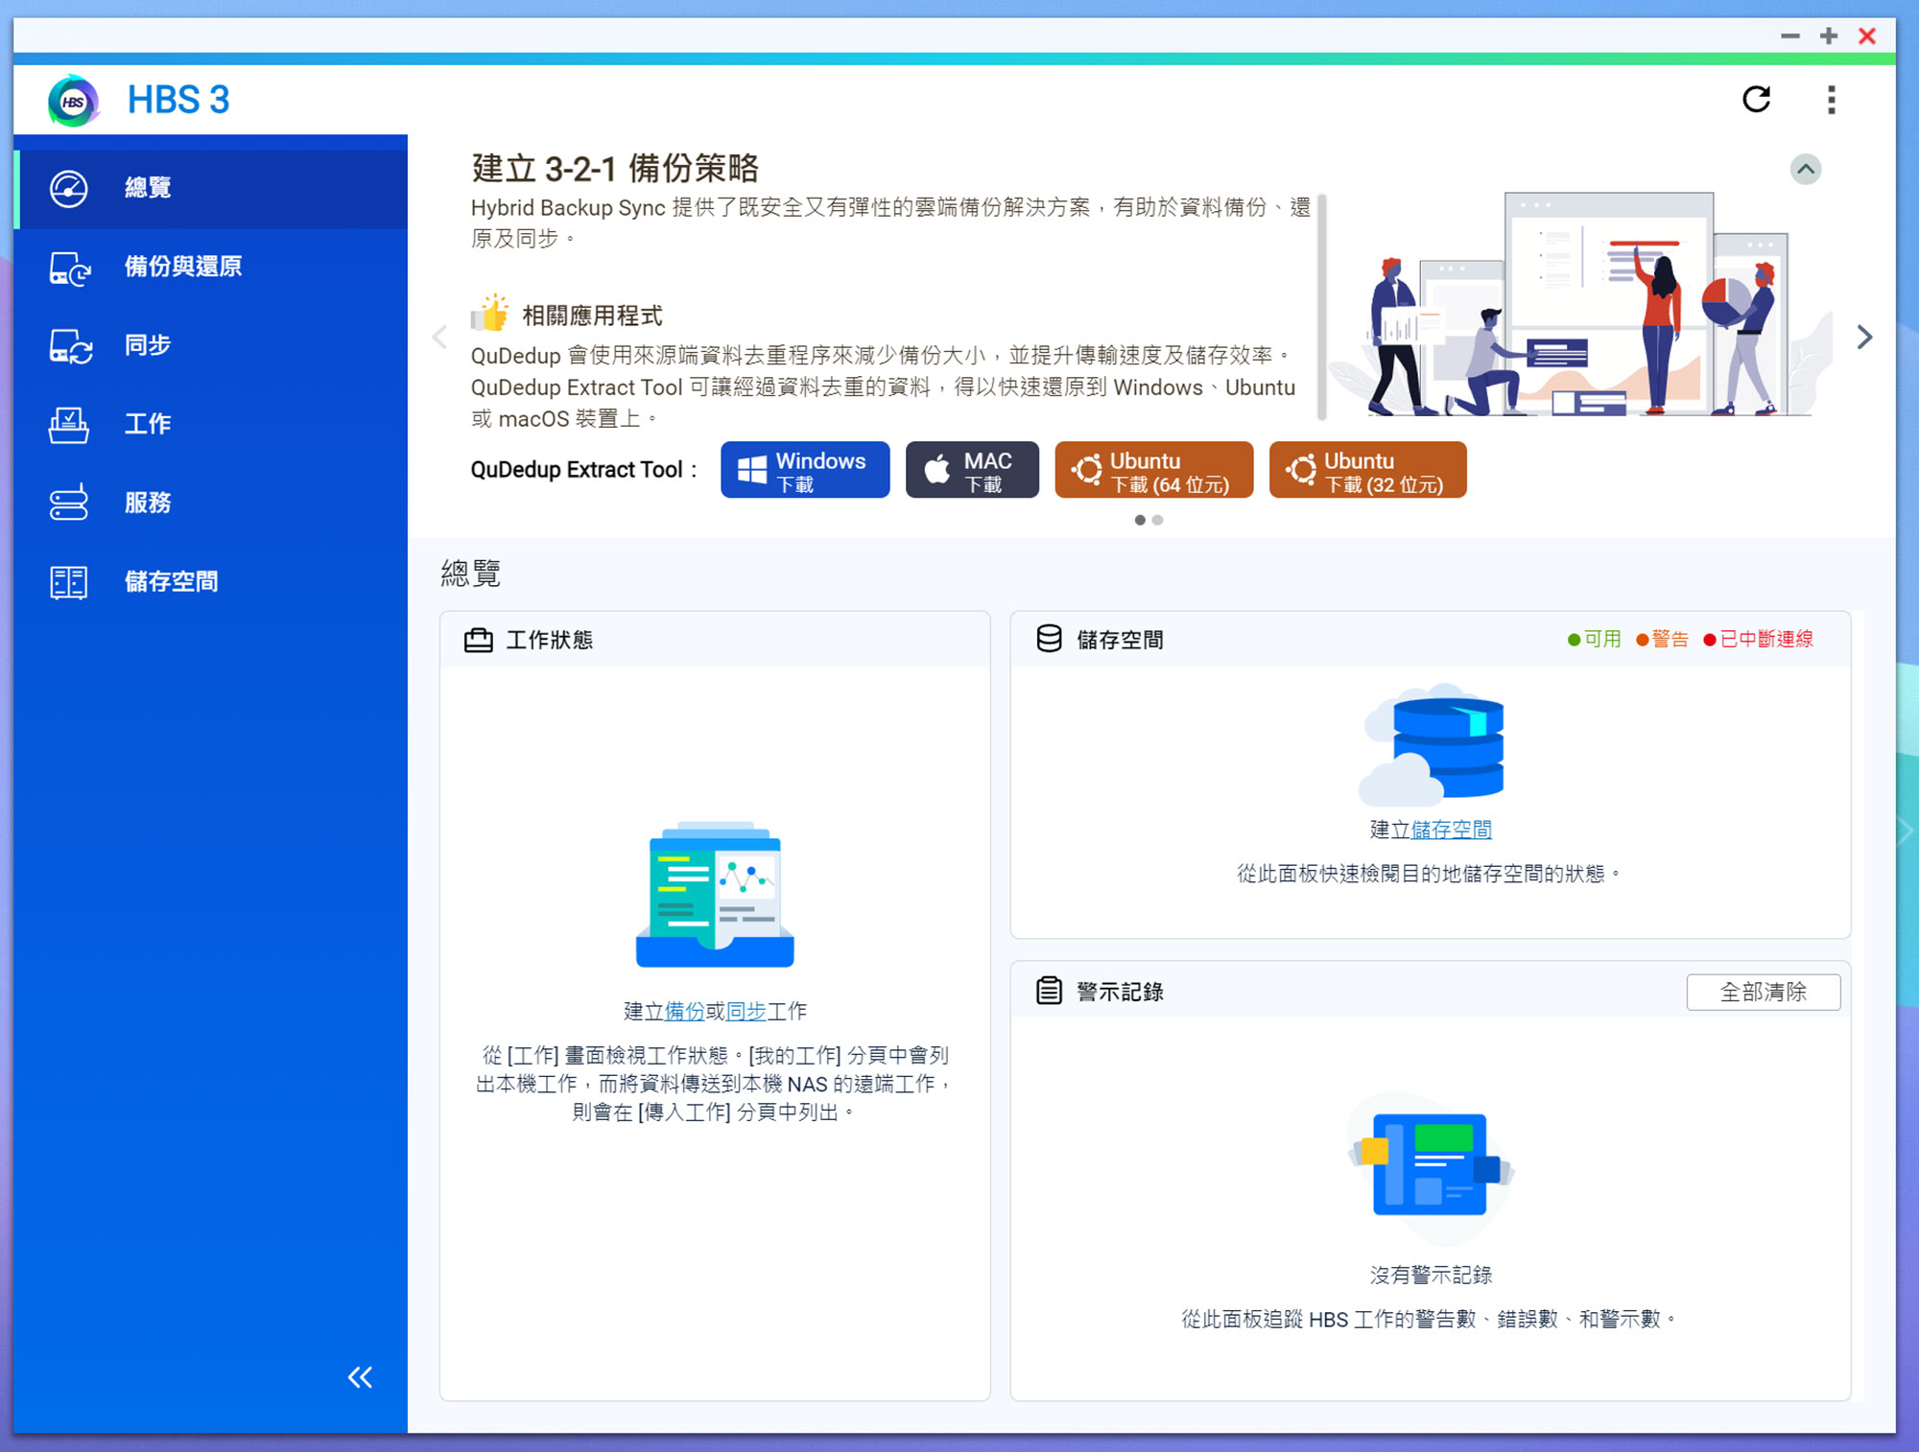
Task: Click the 警示記錄 log icon
Action: pyautogui.click(x=1050, y=991)
